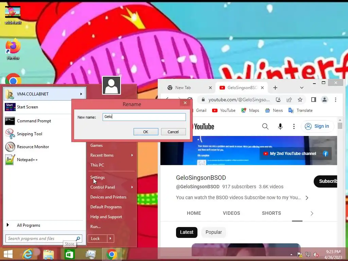
Task: Open My 2nd YouTube channel banner link
Action: 290,154
